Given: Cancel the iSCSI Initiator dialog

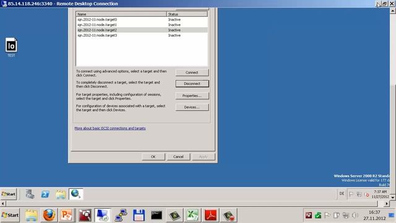Looking at the screenshot, I should click(x=178, y=157).
